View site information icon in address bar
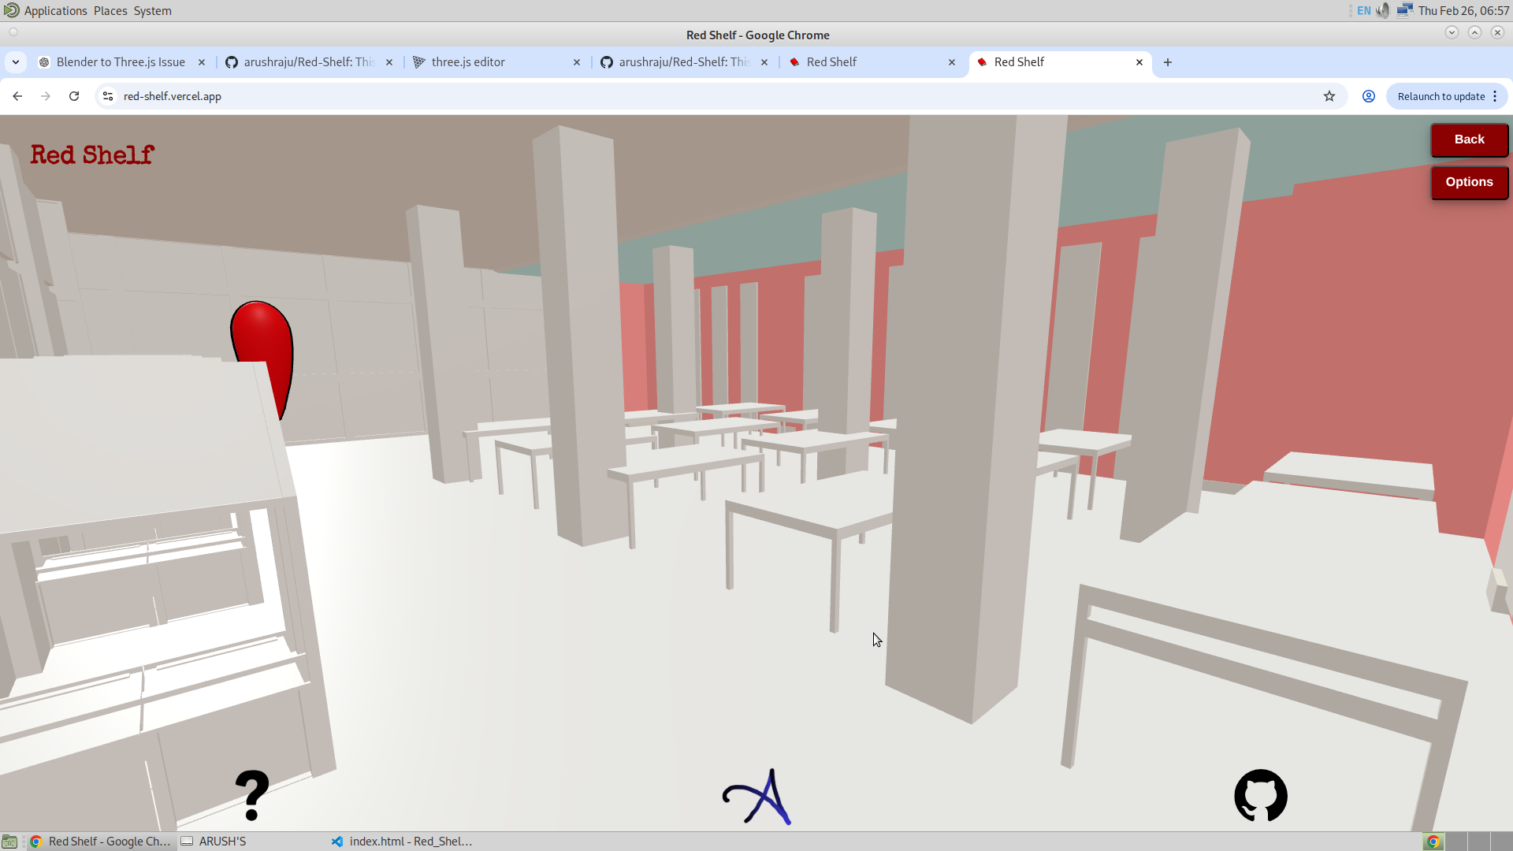1513x851 pixels. coord(108,96)
